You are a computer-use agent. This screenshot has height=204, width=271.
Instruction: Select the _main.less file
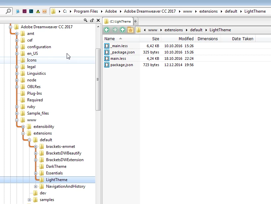click(x=119, y=46)
